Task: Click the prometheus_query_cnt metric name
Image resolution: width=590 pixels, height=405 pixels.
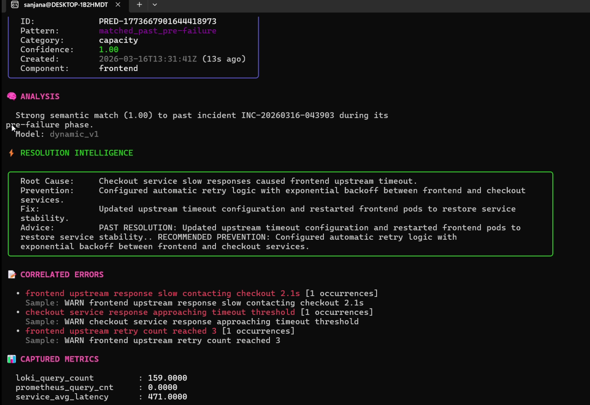Action: (x=64, y=387)
